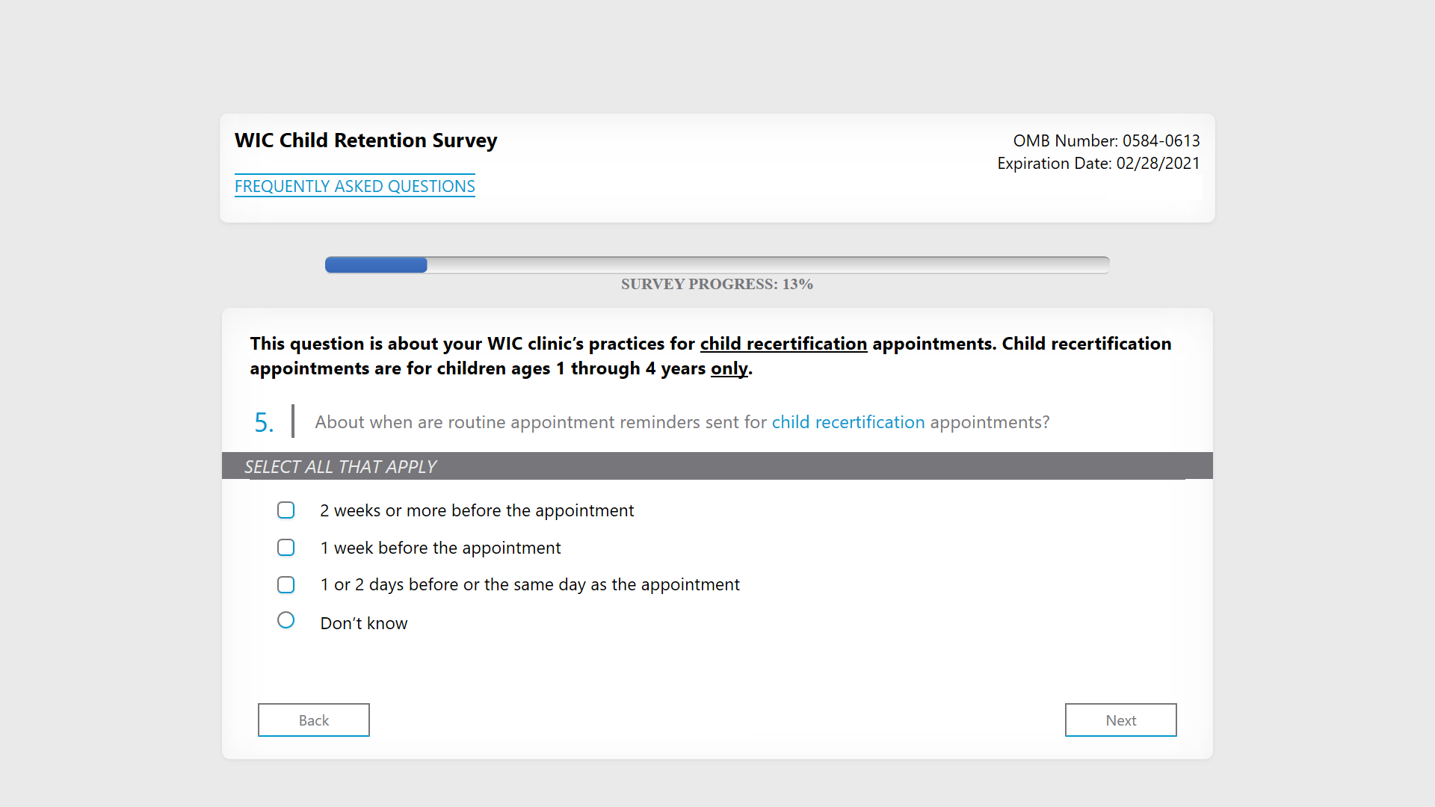
Task: Click blue 'child recertification' link in question 5
Action: pyautogui.click(x=848, y=422)
